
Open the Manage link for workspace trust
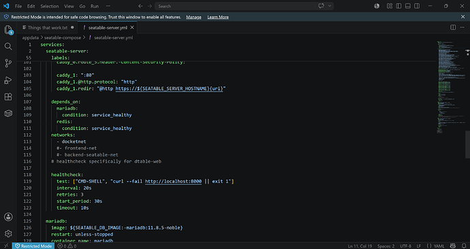193,17
